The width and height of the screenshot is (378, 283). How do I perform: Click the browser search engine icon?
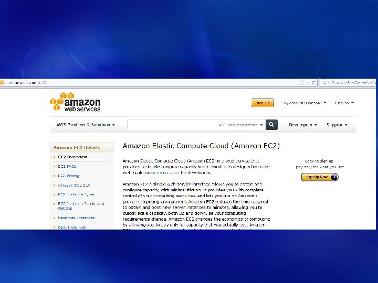point(323,83)
